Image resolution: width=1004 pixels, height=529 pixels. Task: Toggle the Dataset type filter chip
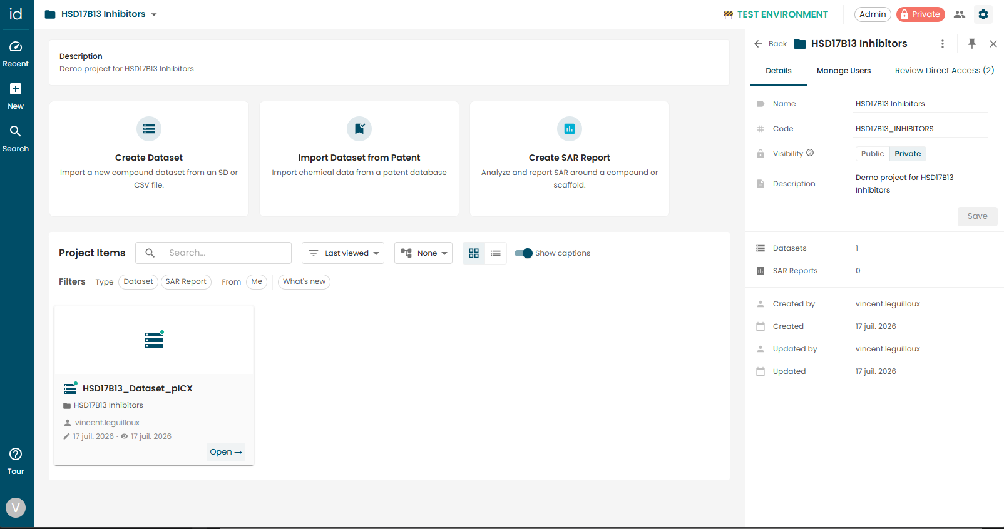pos(138,282)
